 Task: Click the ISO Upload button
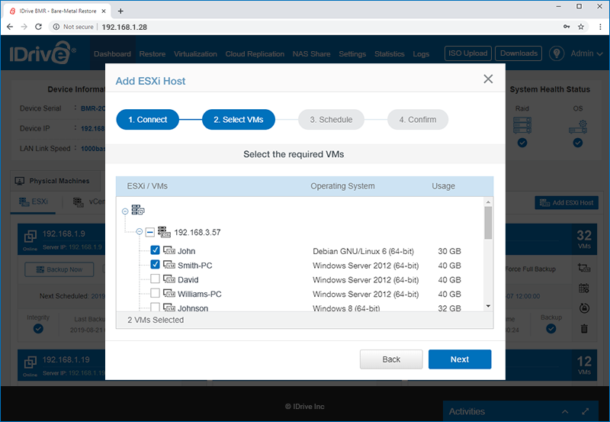click(x=467, y=53)
